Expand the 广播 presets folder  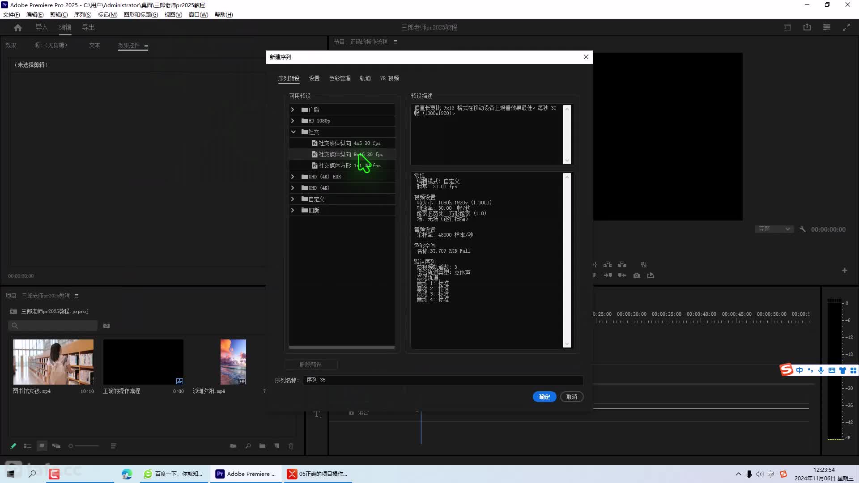click(293, 110)
